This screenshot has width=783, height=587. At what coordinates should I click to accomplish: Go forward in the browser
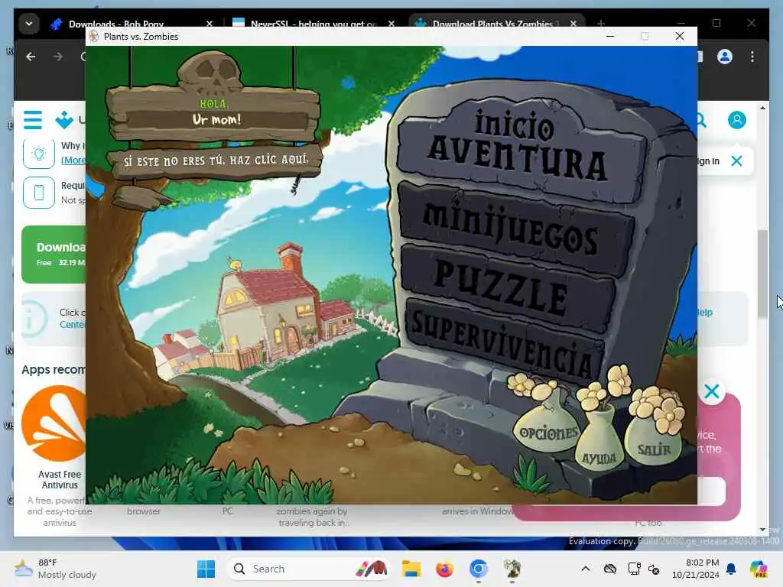[58, 57]
